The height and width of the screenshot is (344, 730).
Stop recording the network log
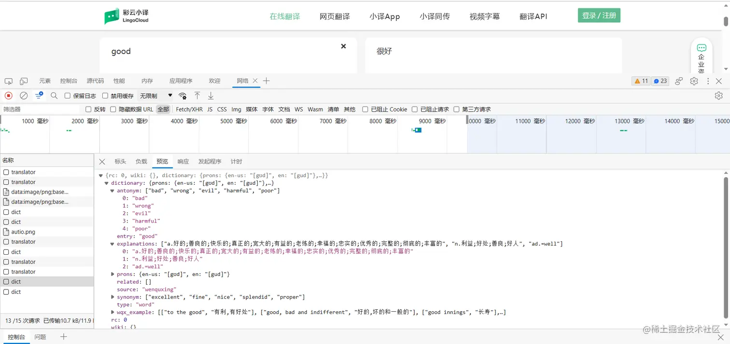(x=9, y=96)
